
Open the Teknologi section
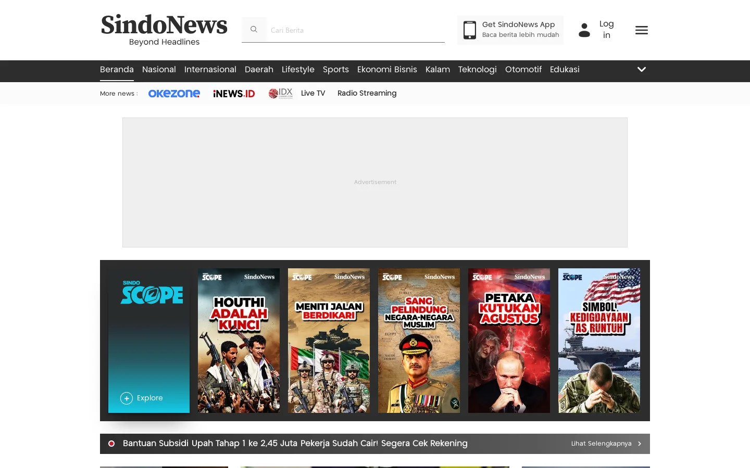[x=478, y=70]
